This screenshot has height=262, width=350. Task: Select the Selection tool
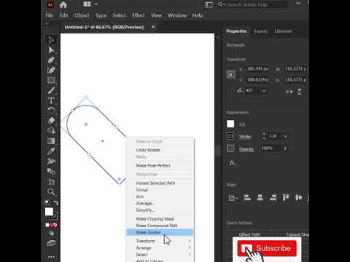(51, 40)
